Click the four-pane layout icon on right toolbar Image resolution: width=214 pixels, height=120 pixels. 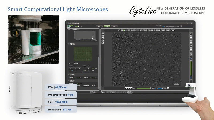[x=191, y=33]
